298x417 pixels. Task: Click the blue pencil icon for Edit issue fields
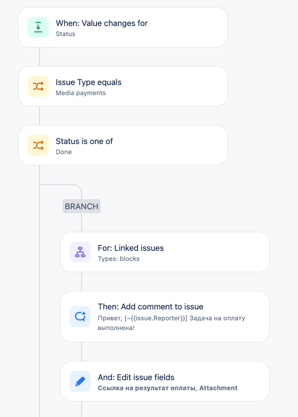80,382
